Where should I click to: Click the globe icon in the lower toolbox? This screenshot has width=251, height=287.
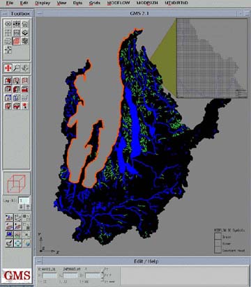point(26,243)
